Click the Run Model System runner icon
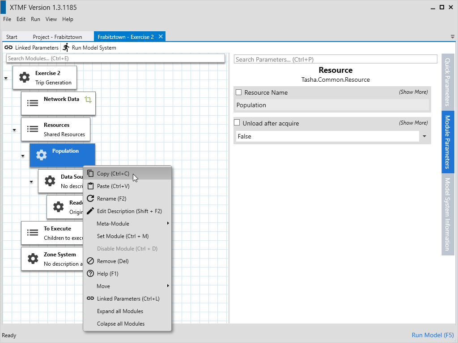 point(66,47)
